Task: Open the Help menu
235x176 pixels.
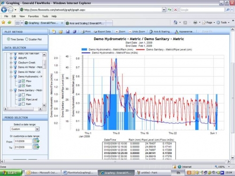Action: click(54, 16)
